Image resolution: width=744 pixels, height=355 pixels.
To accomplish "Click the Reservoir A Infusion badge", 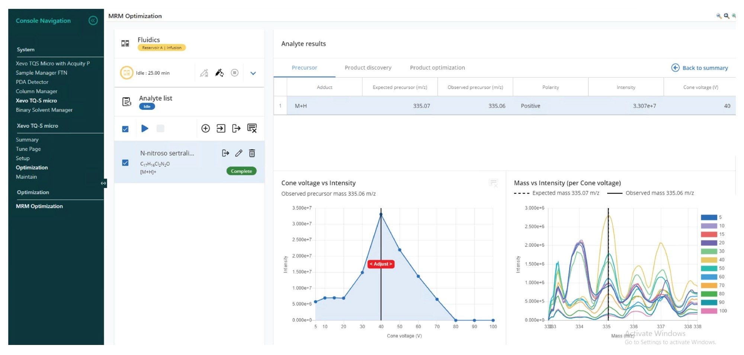I will (161, 48).
